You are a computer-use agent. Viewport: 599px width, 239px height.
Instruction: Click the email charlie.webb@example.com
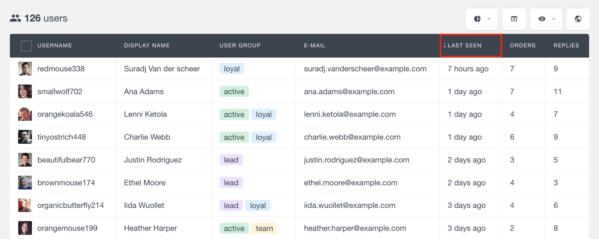(352, 137)
